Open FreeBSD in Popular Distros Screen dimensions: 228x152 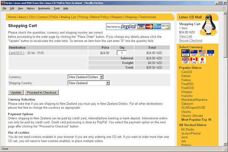187,84
